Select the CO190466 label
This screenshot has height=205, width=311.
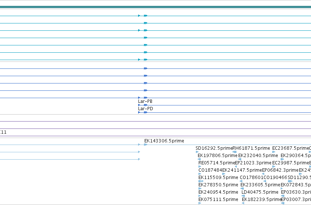click(x=276, y=178)
